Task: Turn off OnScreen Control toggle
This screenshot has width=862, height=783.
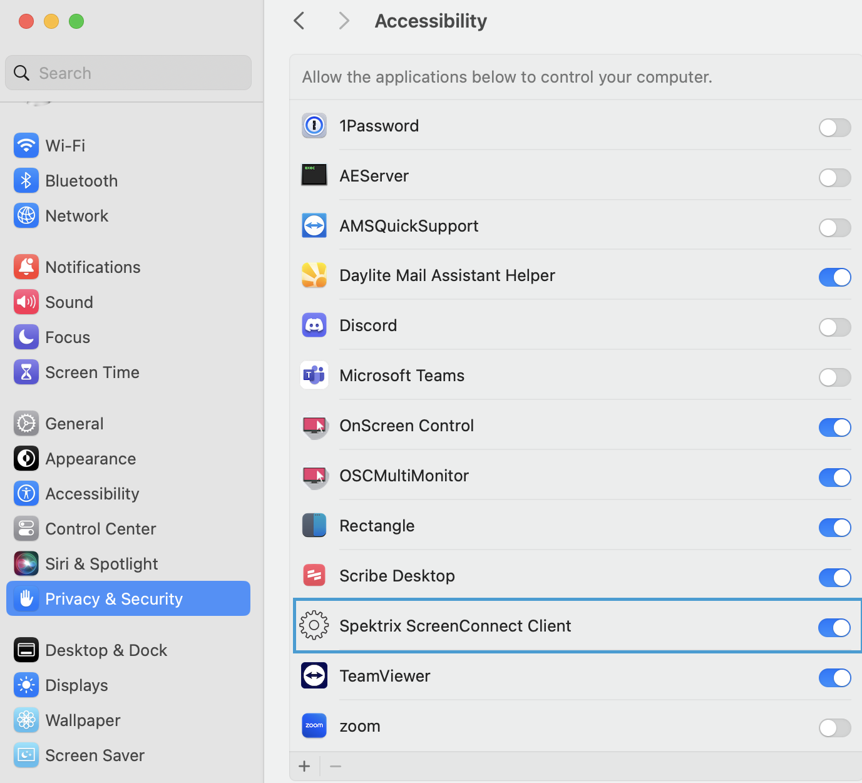Action: tap(835, 427)
